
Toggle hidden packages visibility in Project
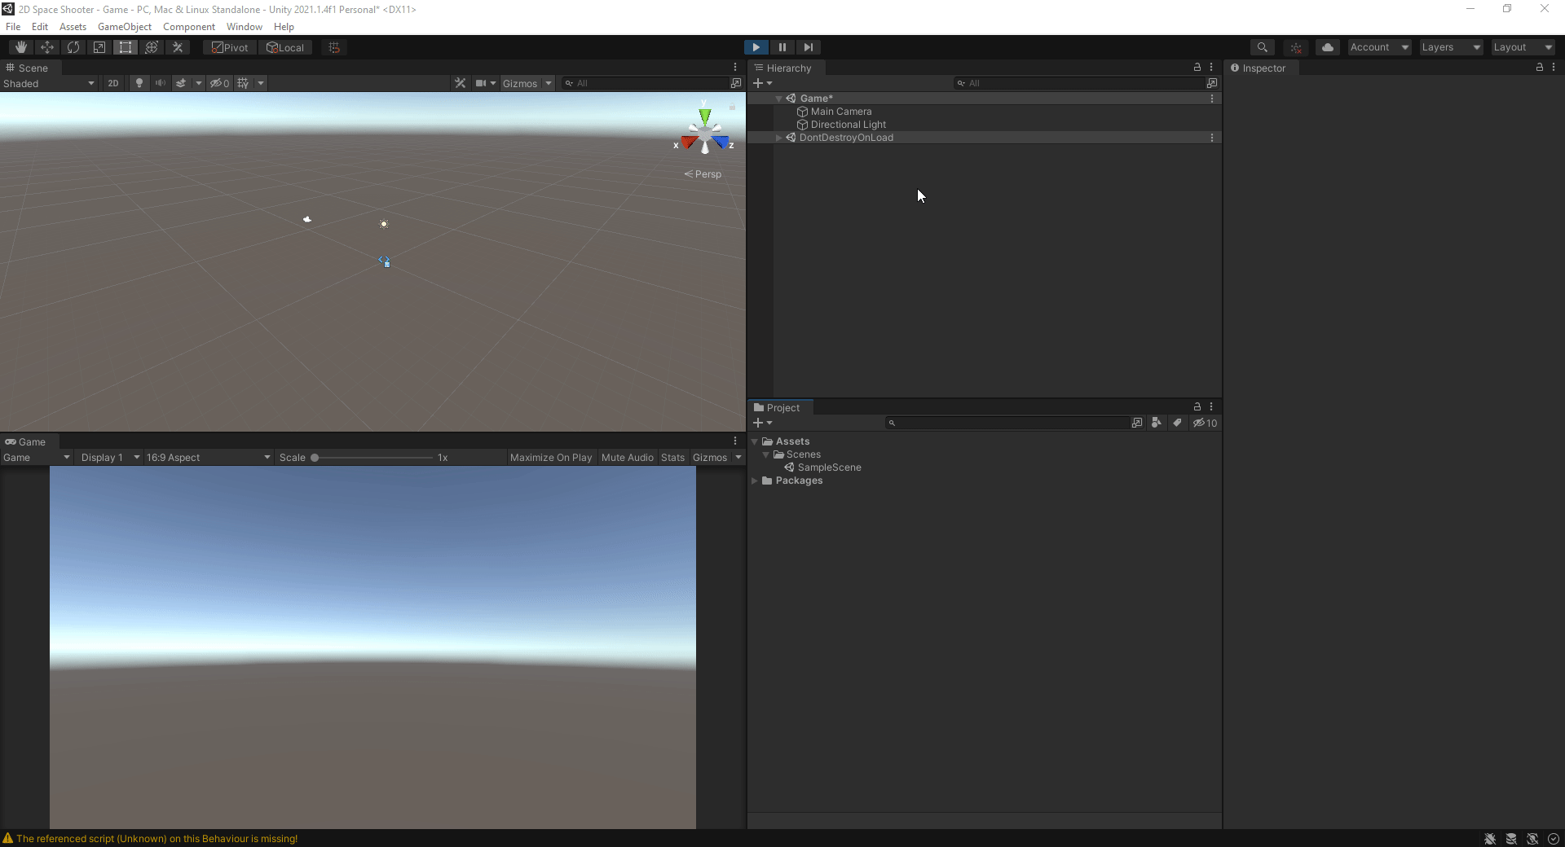pyautogui.click(x=1205, y=423)
